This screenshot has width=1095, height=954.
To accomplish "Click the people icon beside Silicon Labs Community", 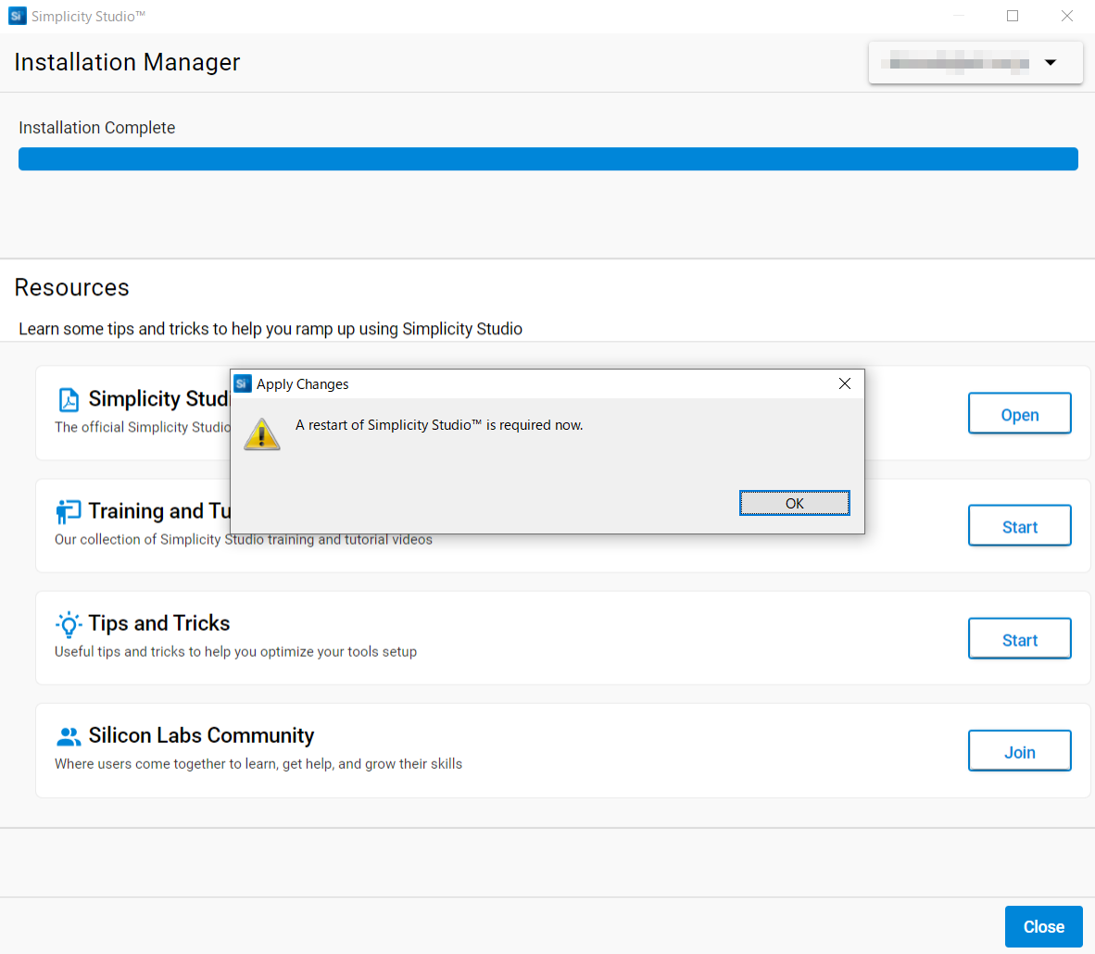I will [69, 736].
